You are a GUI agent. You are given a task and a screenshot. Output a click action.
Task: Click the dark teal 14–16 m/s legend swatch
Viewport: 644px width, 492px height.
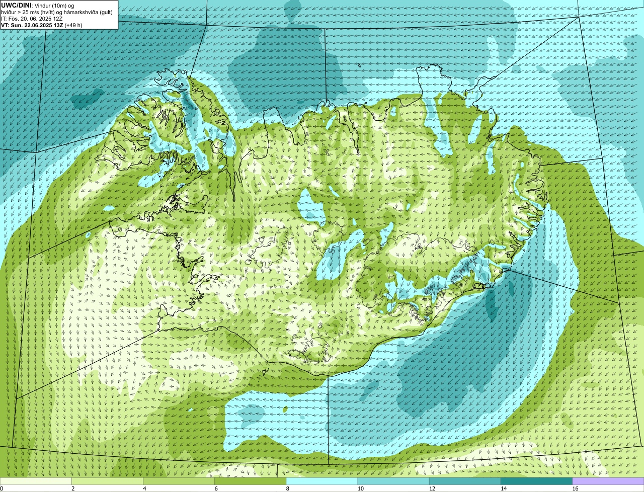tap(537, 481)
